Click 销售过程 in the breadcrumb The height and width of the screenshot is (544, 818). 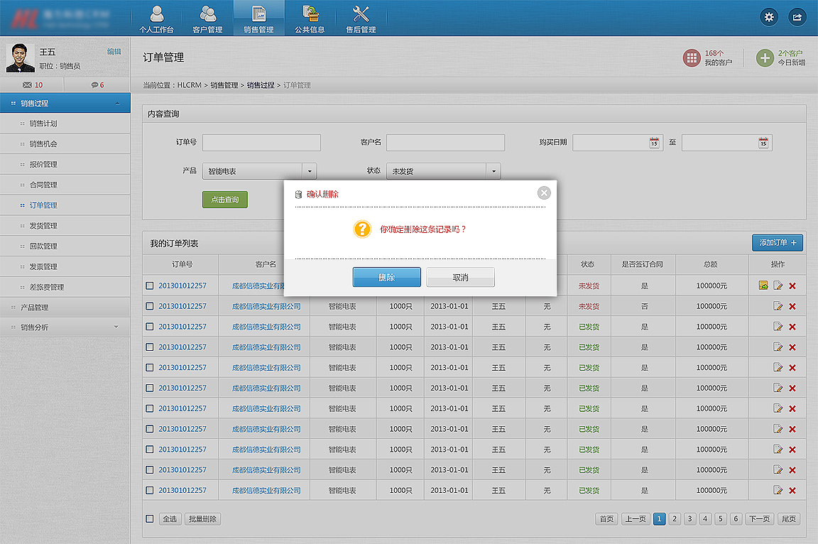261,85
